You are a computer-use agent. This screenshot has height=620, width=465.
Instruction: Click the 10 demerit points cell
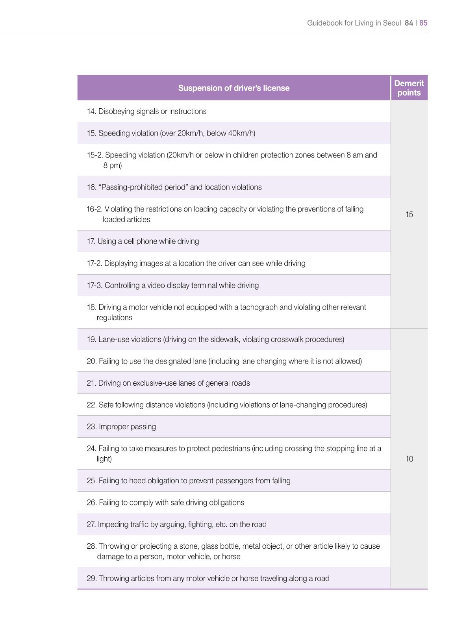[409, 459]
